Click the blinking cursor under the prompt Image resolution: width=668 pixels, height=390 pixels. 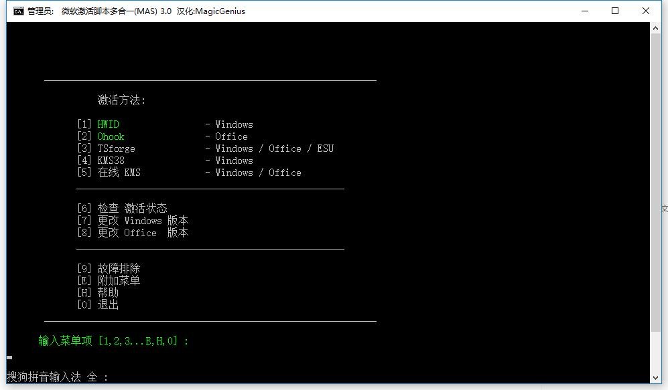(x=9, y=358)
